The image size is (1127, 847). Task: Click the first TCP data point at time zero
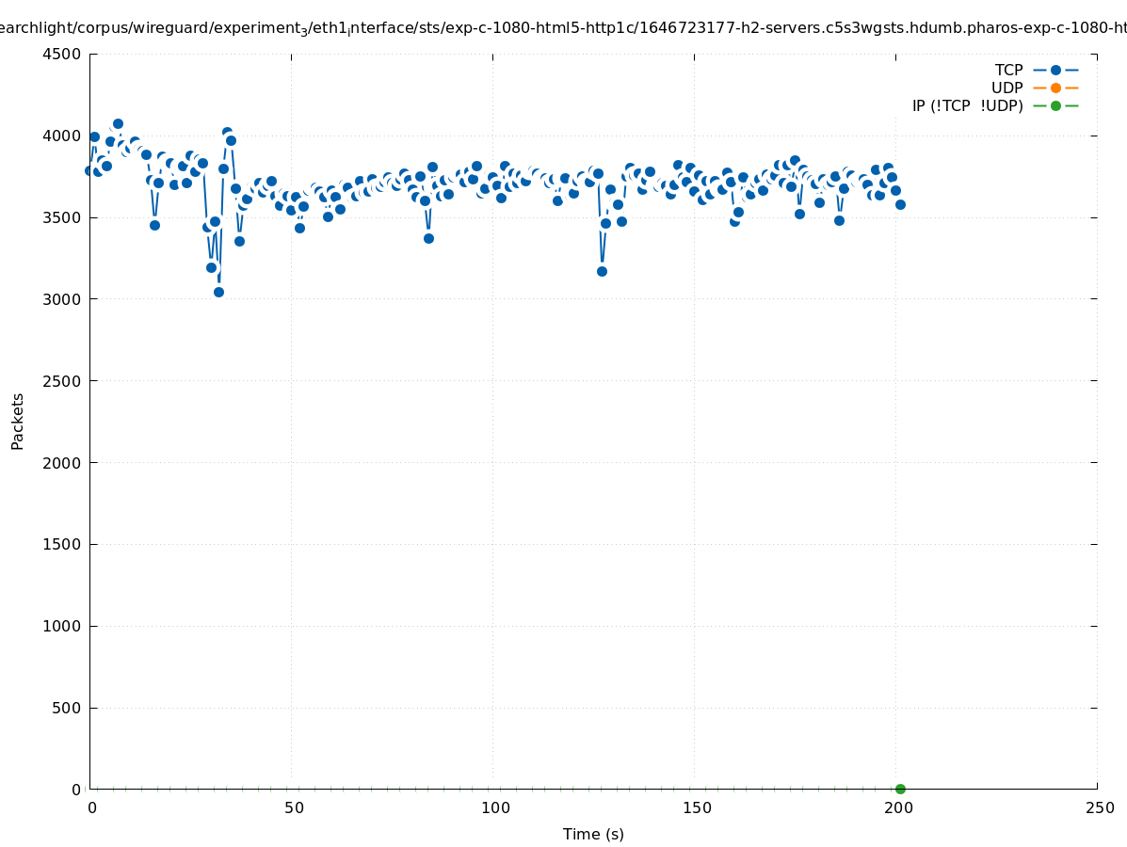pos(89,170)
